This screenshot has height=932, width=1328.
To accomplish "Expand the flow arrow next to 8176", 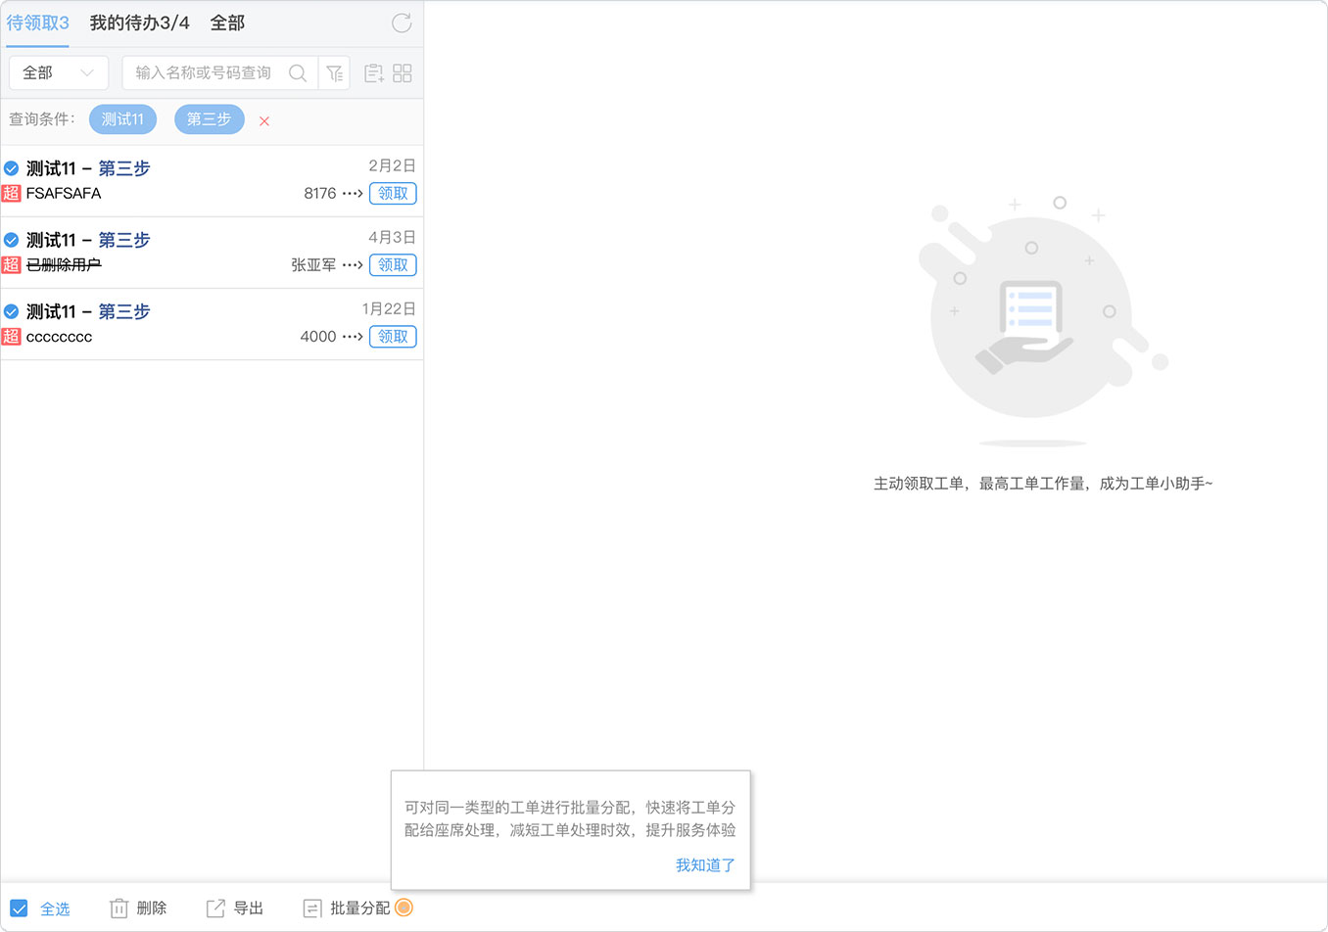I will pyautogui.click(x=353, y=194).
